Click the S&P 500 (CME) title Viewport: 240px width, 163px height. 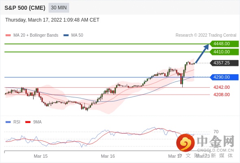click(x=25, y=8)
